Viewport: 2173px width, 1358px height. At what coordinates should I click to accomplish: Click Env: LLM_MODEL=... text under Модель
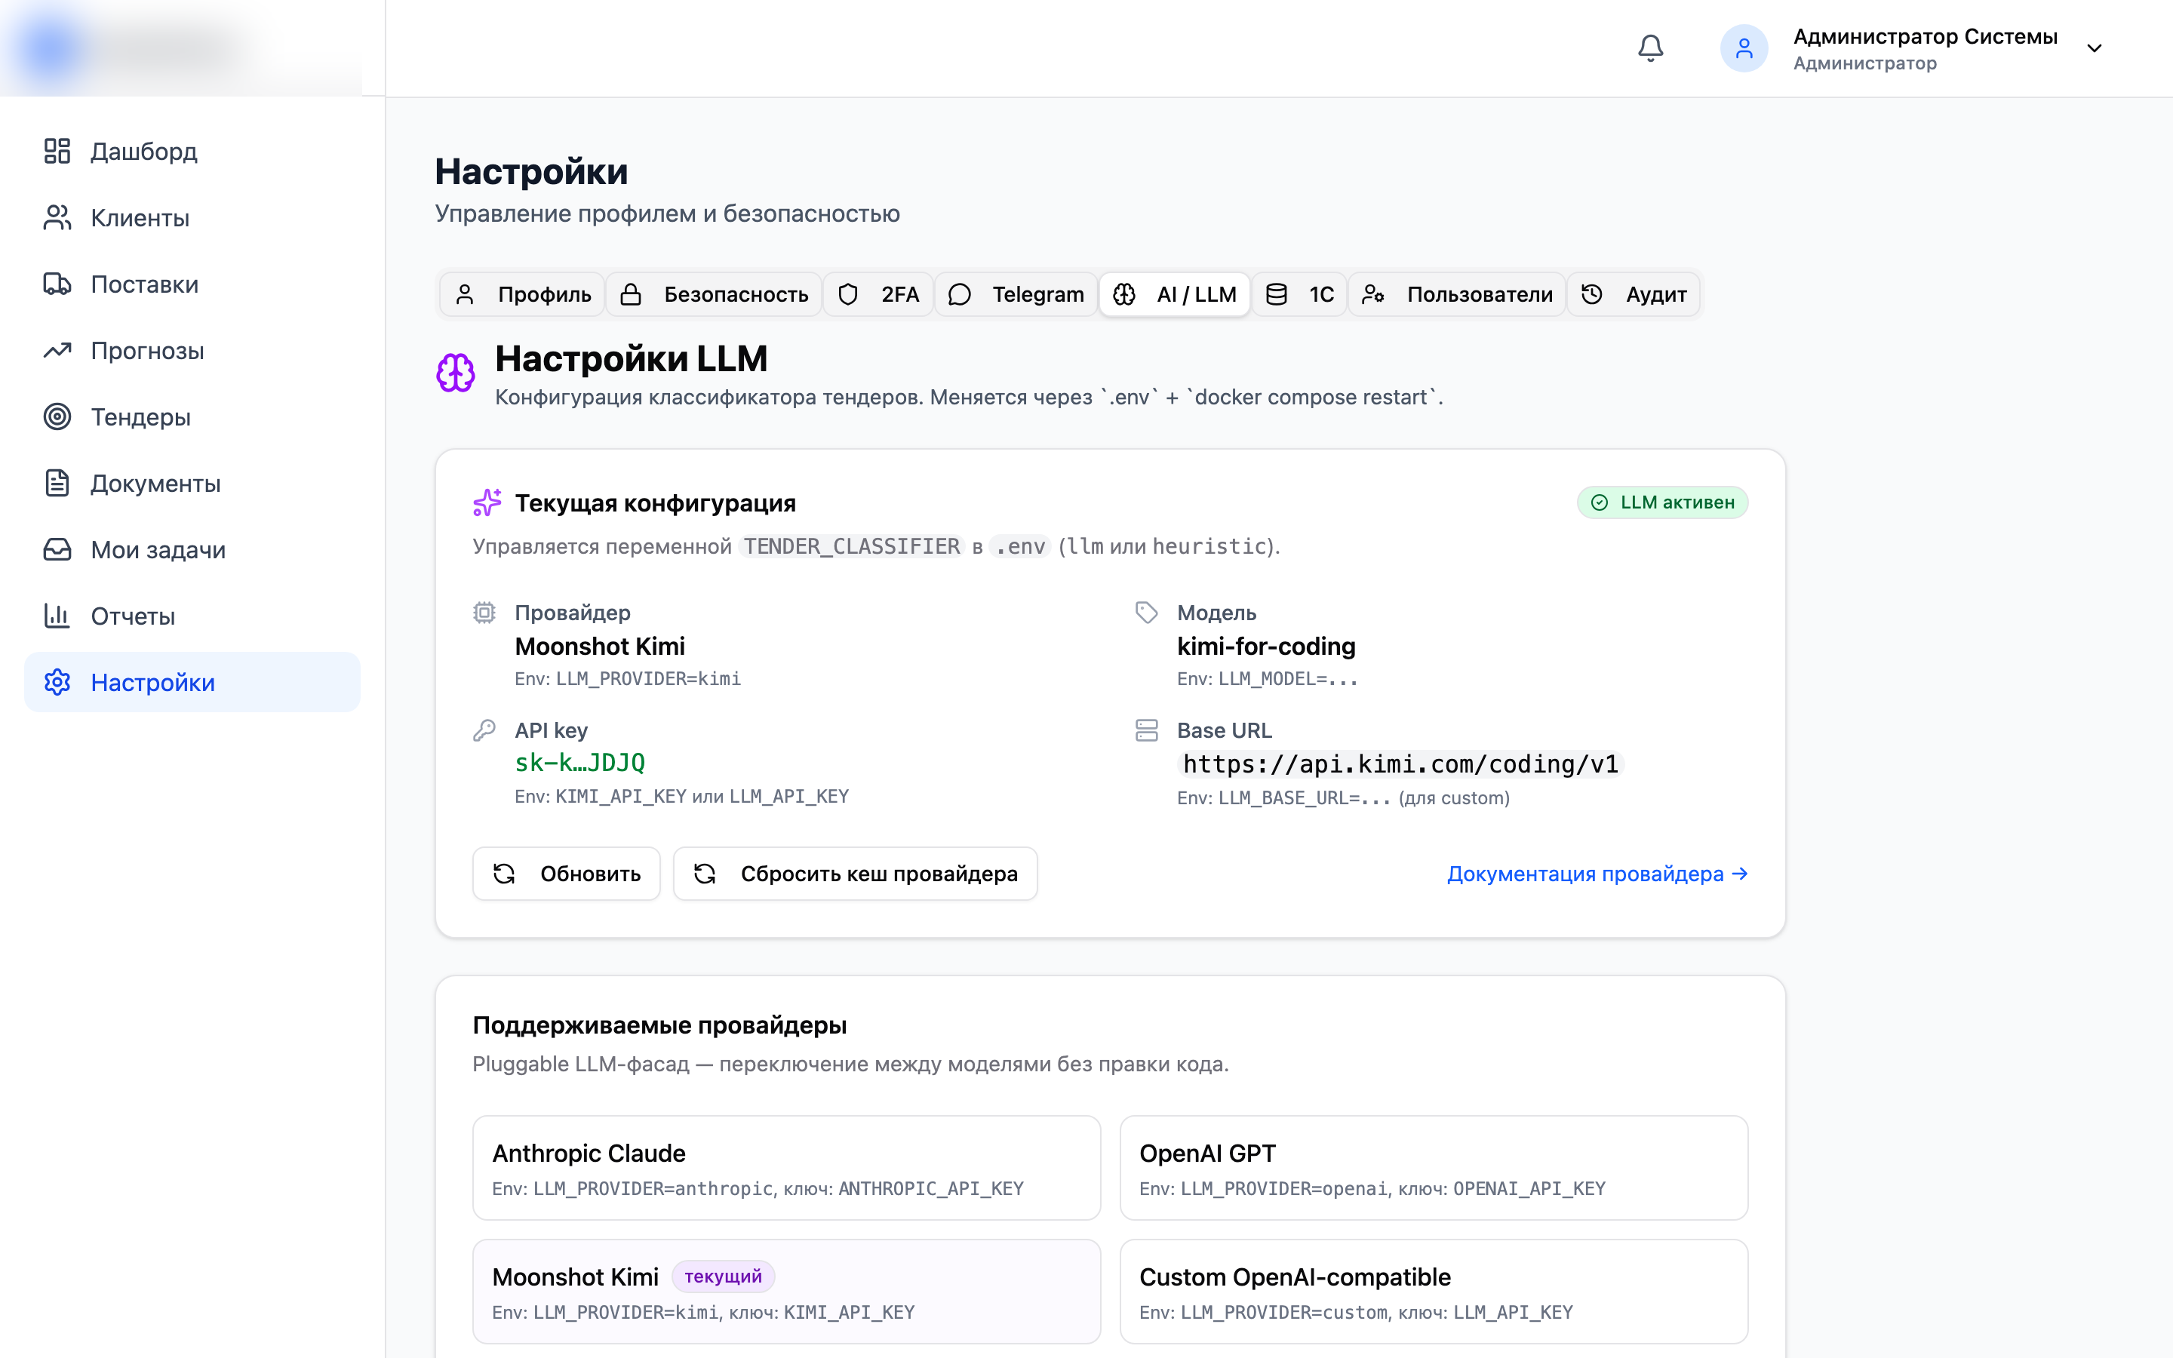click(1267, 679)
